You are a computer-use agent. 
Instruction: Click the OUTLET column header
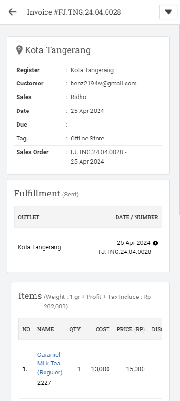(28, 217)
